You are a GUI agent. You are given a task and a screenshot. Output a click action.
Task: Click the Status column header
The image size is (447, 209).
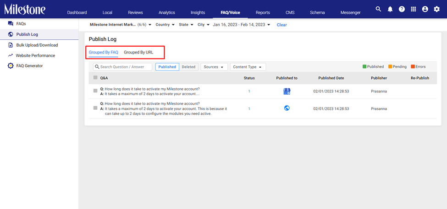click(249, 78)
